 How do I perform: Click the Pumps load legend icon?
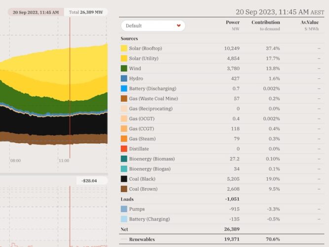[x=124, y=209]
